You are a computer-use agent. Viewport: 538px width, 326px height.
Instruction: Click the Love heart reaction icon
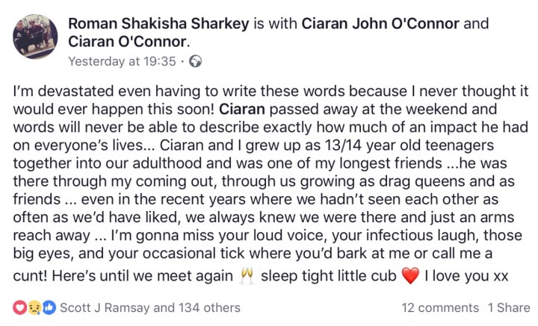click(x=19, y=307)
